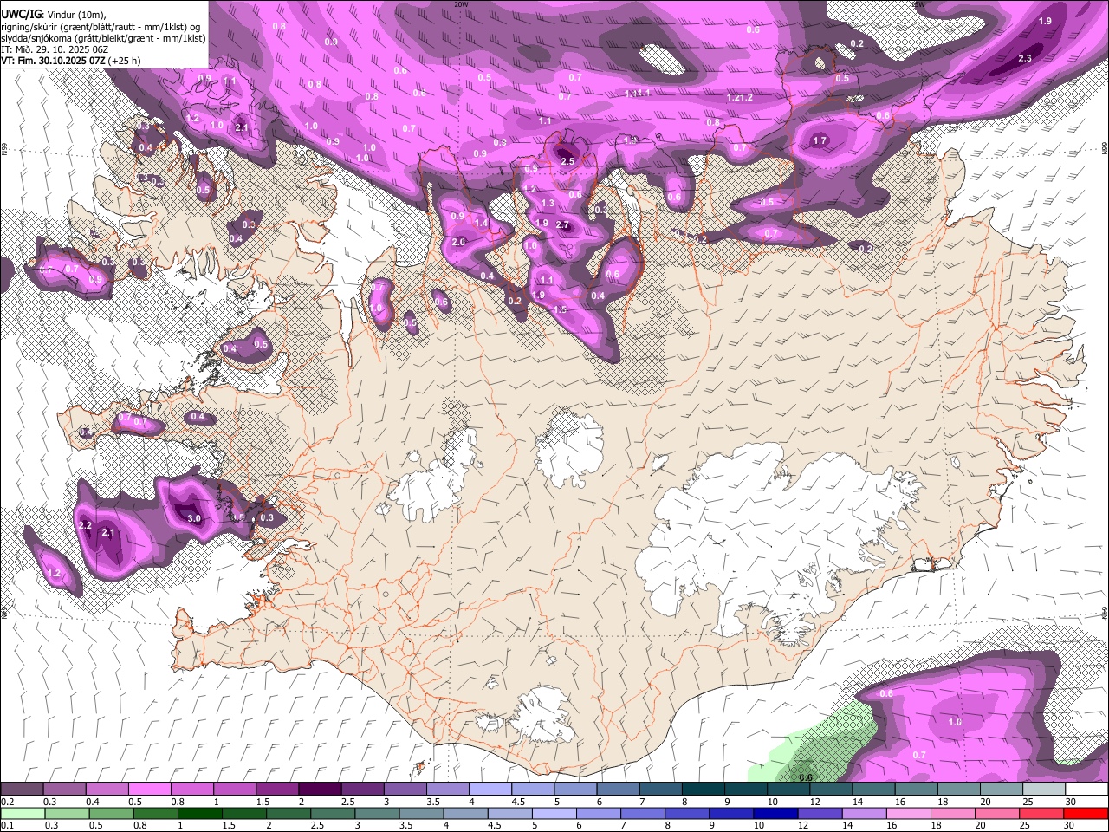
Task: Pick the snow scale swatch starting at 0.2
Action: coord(23,789)
